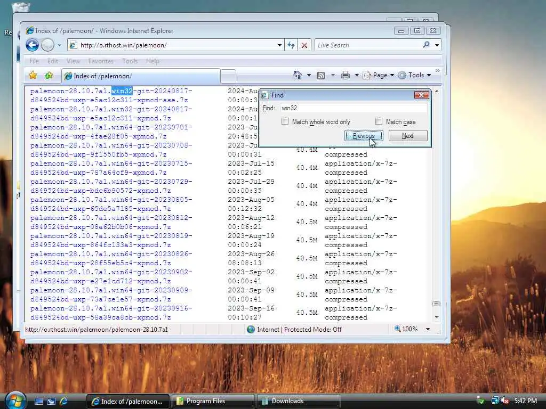The image size is (546, 409).
Task: Open the win64-git-20230902 archive link
Action: click(x=111, y=276)
